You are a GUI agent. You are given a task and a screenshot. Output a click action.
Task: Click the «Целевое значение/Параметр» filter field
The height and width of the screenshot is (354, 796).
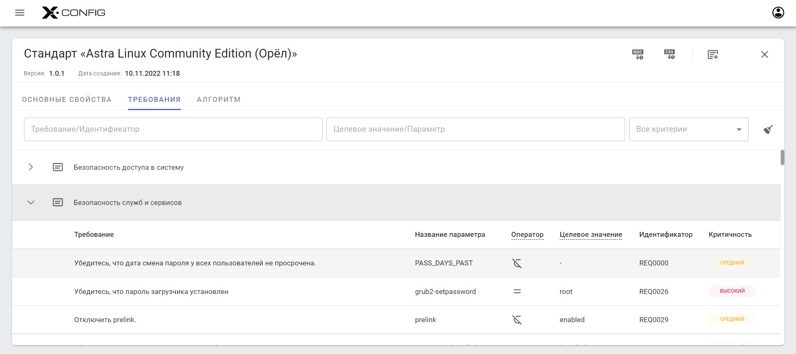(475, 129)
